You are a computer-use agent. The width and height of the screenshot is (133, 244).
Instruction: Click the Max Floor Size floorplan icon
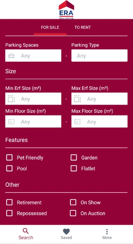(77, 121)
